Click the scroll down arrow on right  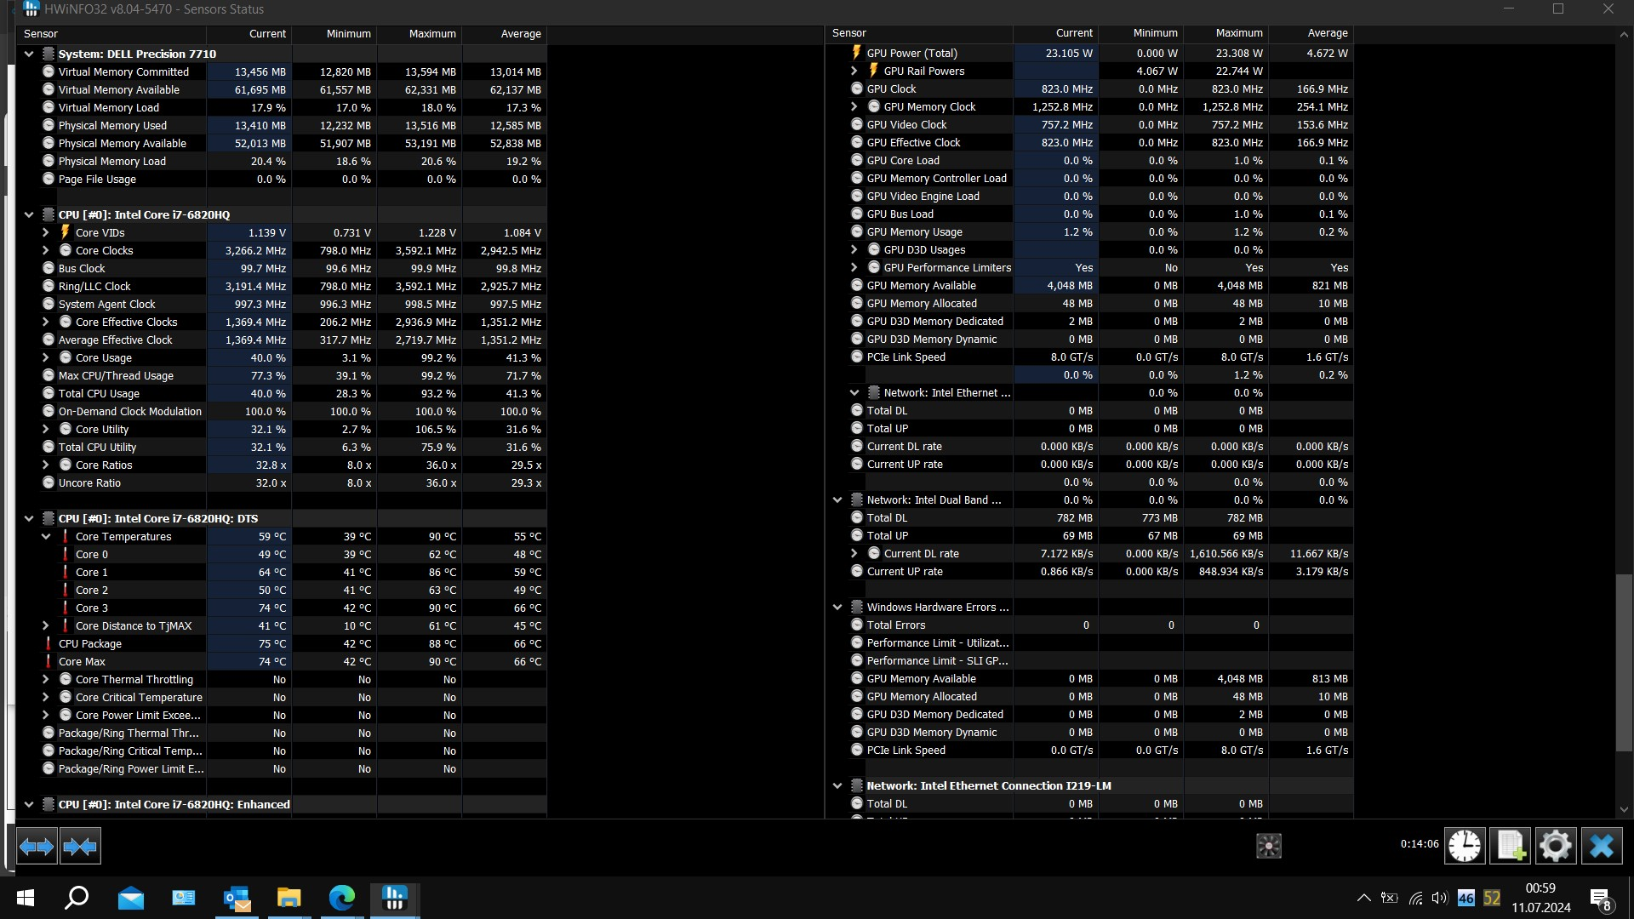[1624, 809]
